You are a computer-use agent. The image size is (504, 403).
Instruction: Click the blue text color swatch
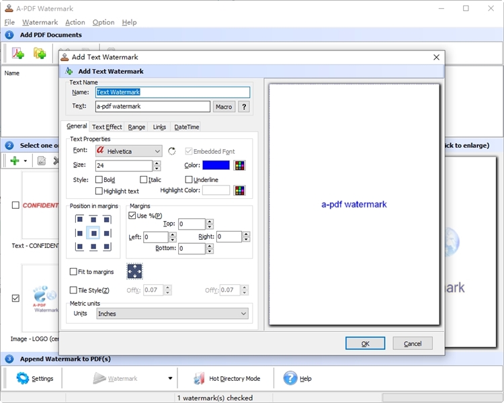pyautogui.click(x=216, y=165)
